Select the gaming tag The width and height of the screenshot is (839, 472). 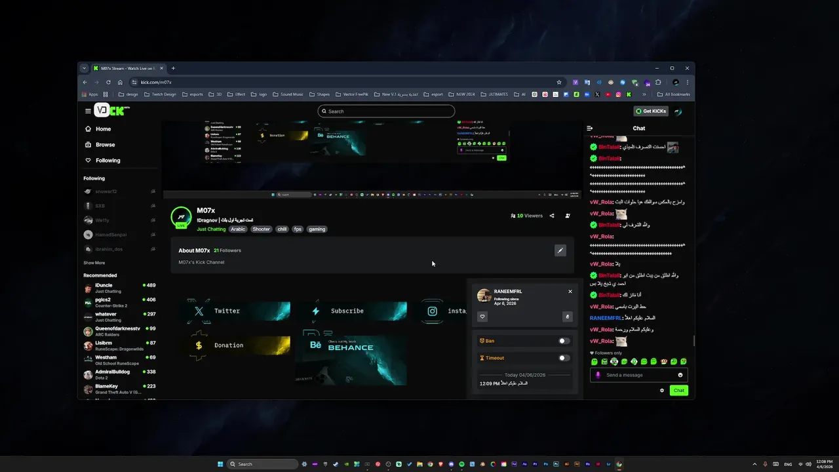317,229
